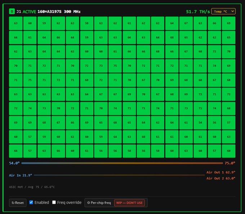245x214 pixels.
Task: Select the 67 chip tile in third row
Action: click(x=186, y=51)
